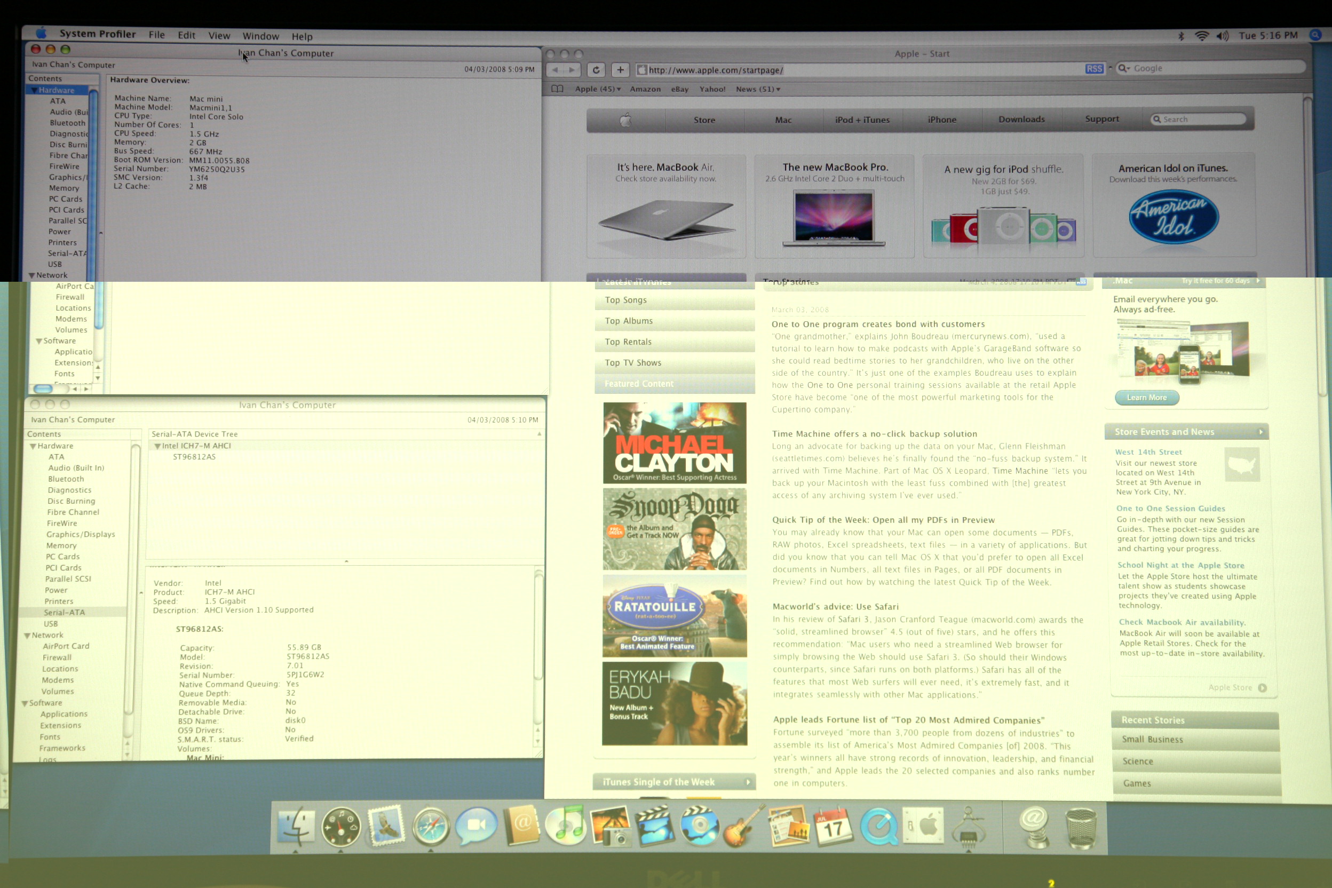
Task: Launch iDVD from the Dock
Action: [x=700, y=826]
